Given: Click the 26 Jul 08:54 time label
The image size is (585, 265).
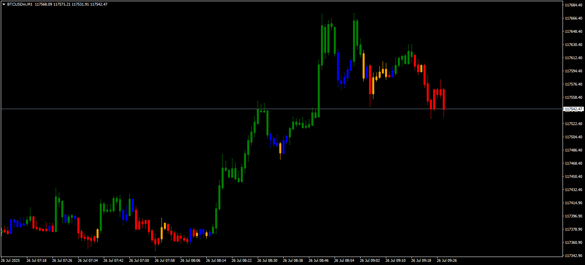Looking at the screenshot, I should tap(344, 261).
